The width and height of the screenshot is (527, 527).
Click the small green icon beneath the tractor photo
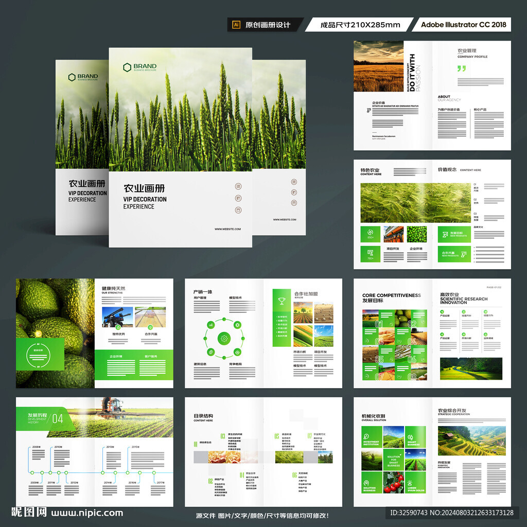tap(118, 327)
